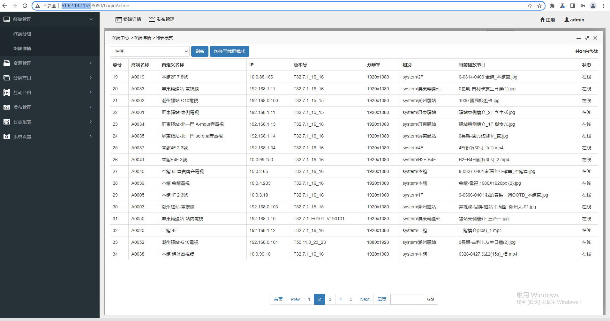Viewport: 610px width, 321px height.
Task: Expand the 互动节目 sidebar section
Action: tap(91, 93)
